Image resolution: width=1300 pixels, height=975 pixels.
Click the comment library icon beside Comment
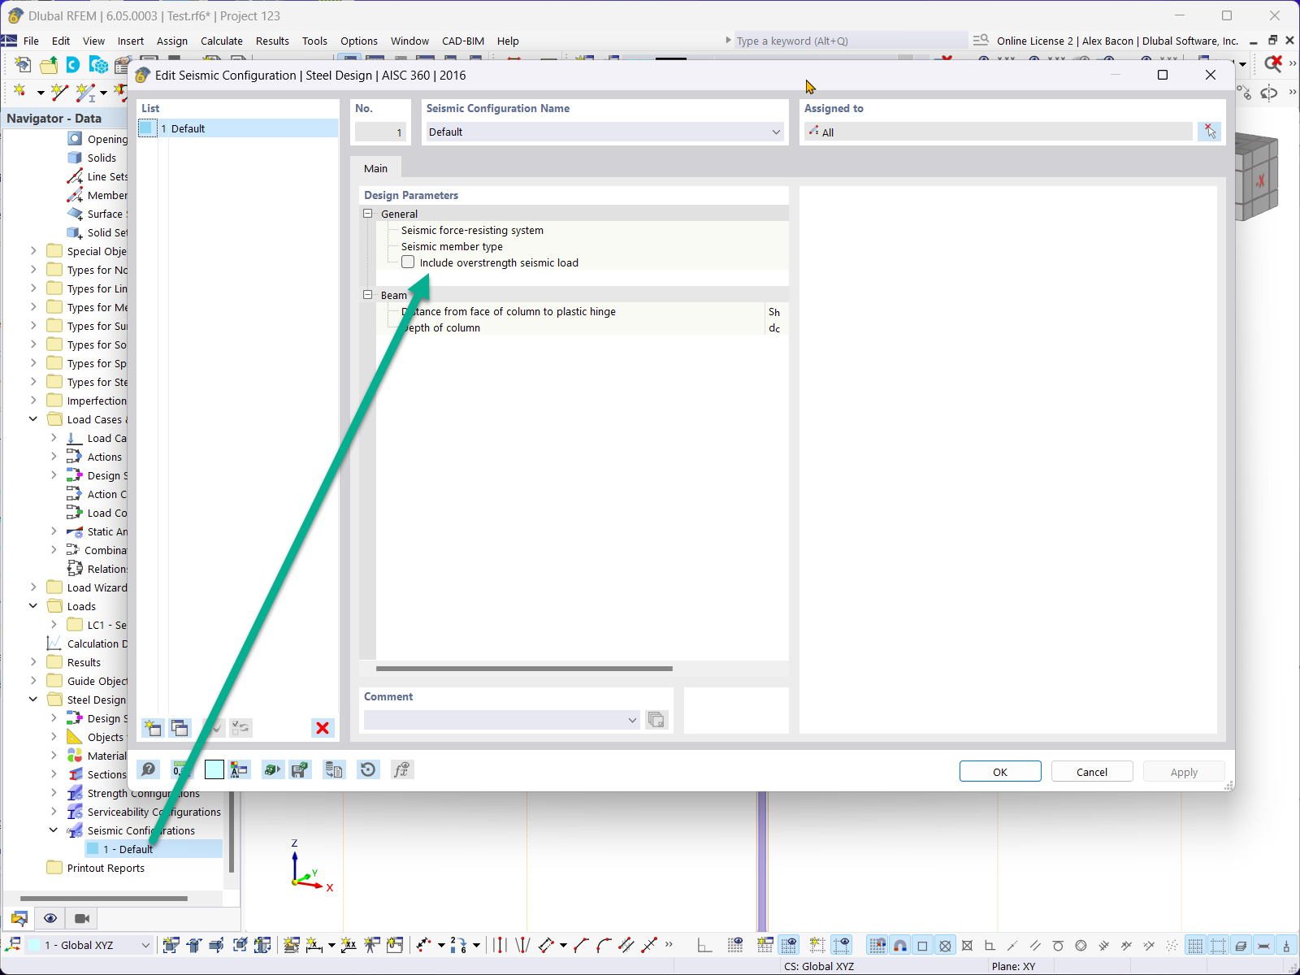tap(656, 720)
